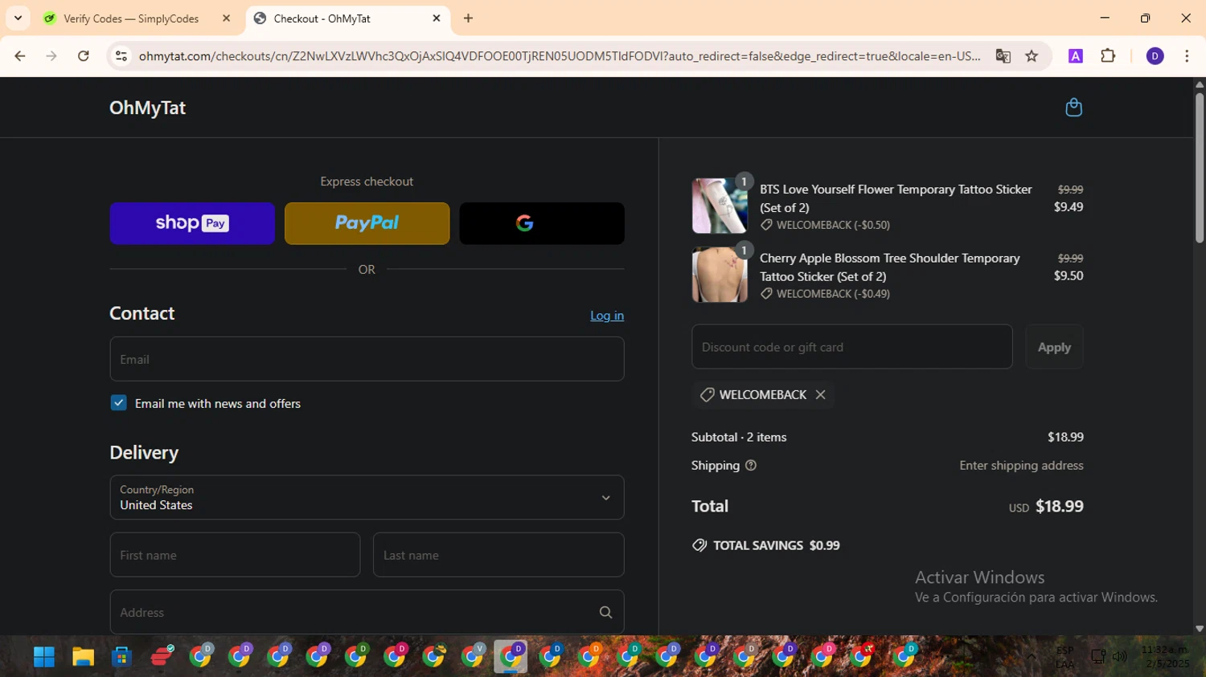The width and height of the screenshot is (1206, 677).
Task: Click the BTS item WELCOMEBACK (-$0.50) tag
Action: pyautogui.click(x=826, y=225)
